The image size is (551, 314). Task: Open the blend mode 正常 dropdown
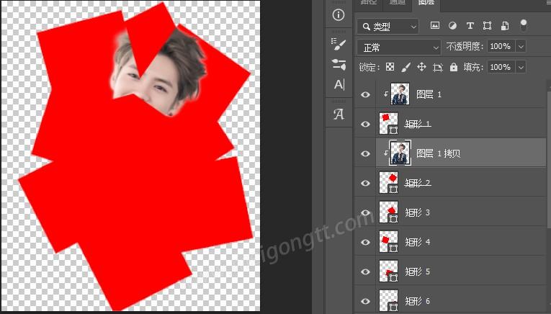coord(399,47)
